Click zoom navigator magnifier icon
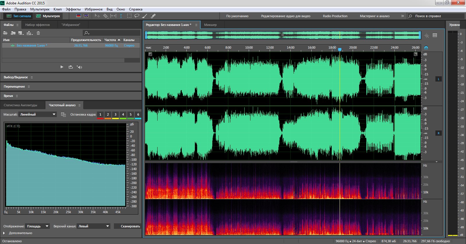466x244 pixels. tap(427, 35)
